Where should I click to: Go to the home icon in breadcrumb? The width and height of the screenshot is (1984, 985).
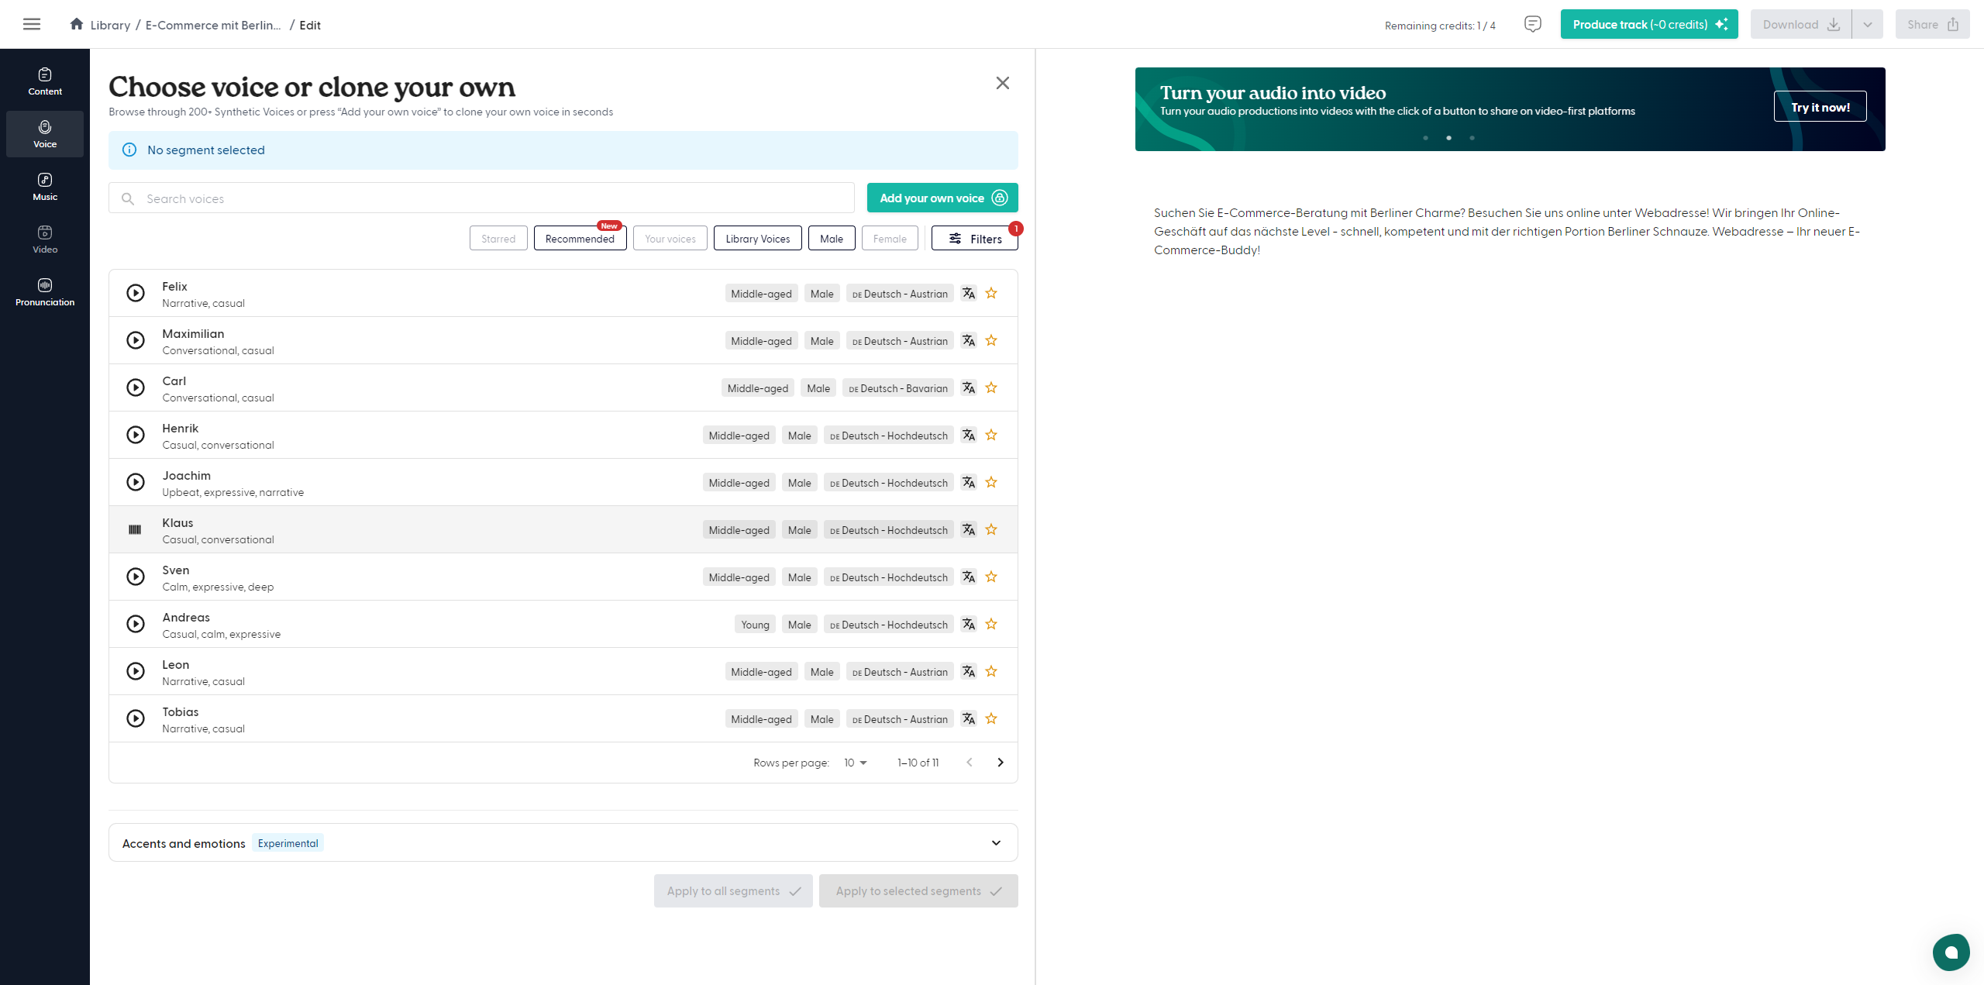[x=76, y=24]
